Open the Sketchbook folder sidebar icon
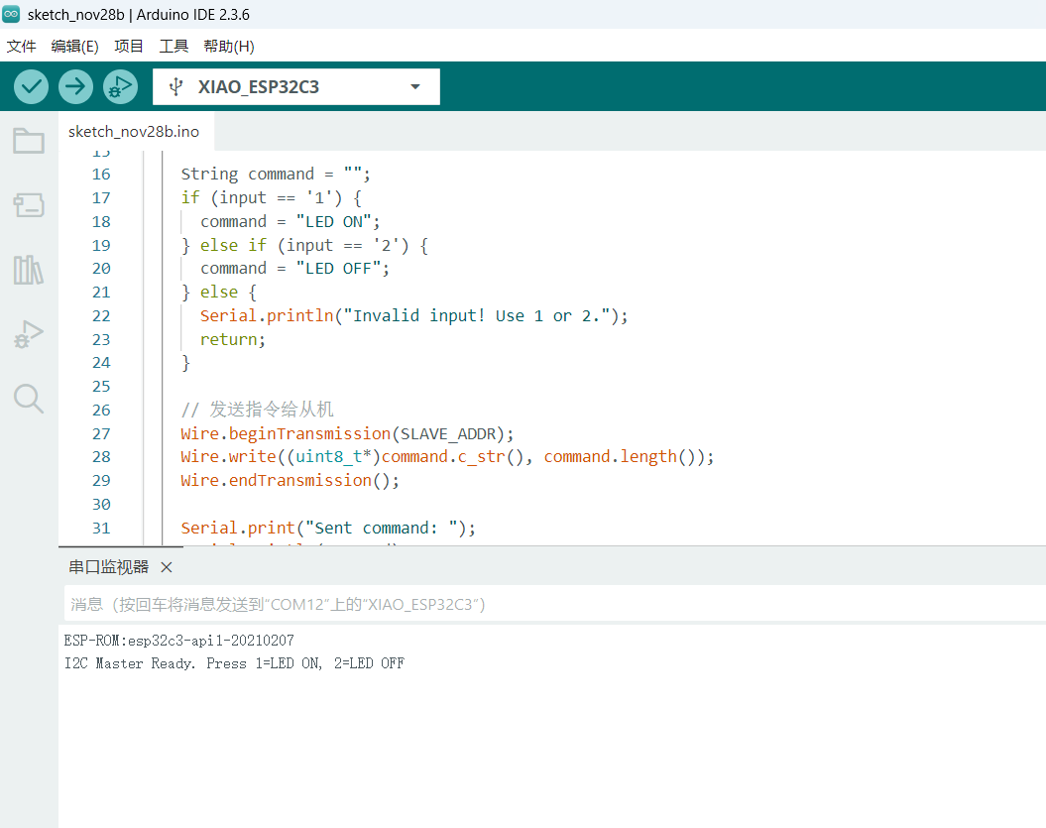Screen dimensions: 1046x828 point(29,141)
